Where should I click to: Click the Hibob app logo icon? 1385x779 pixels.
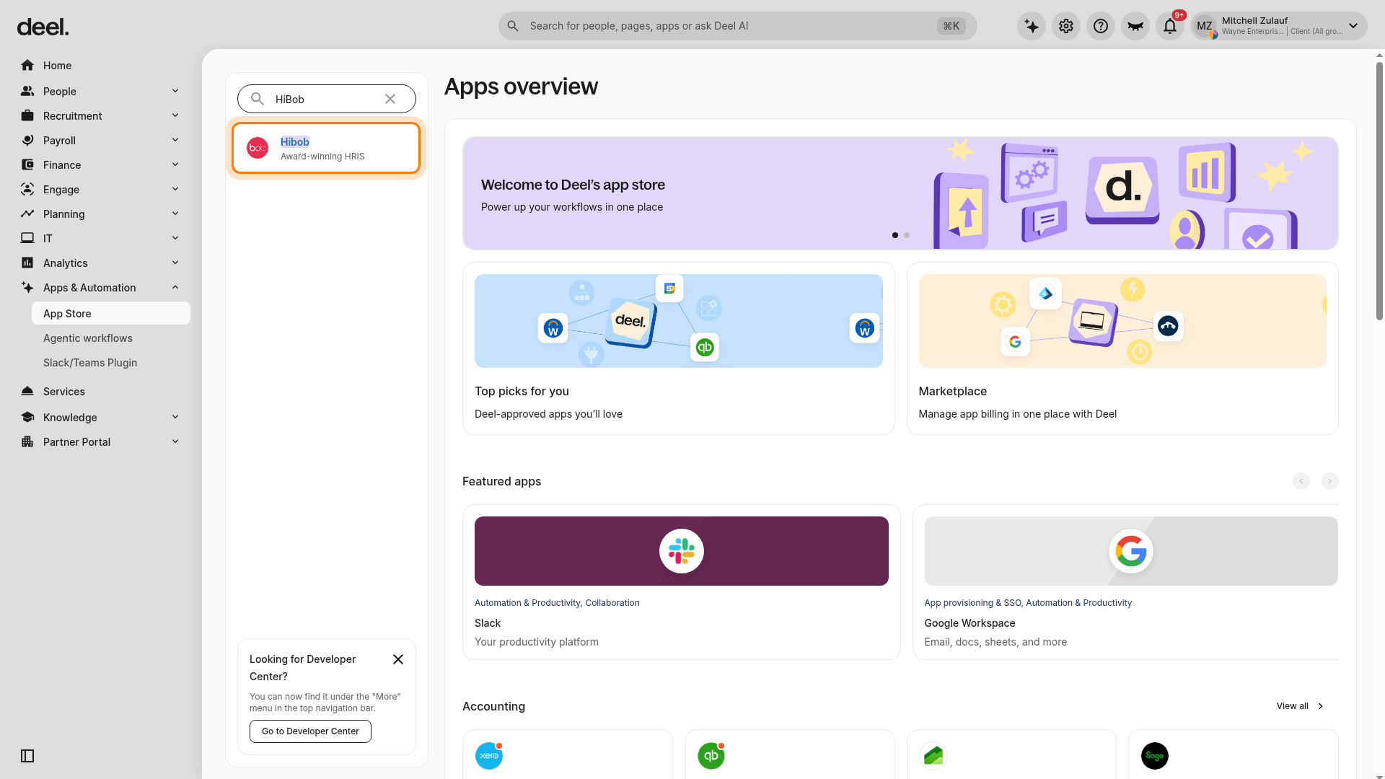click(258, 148)
